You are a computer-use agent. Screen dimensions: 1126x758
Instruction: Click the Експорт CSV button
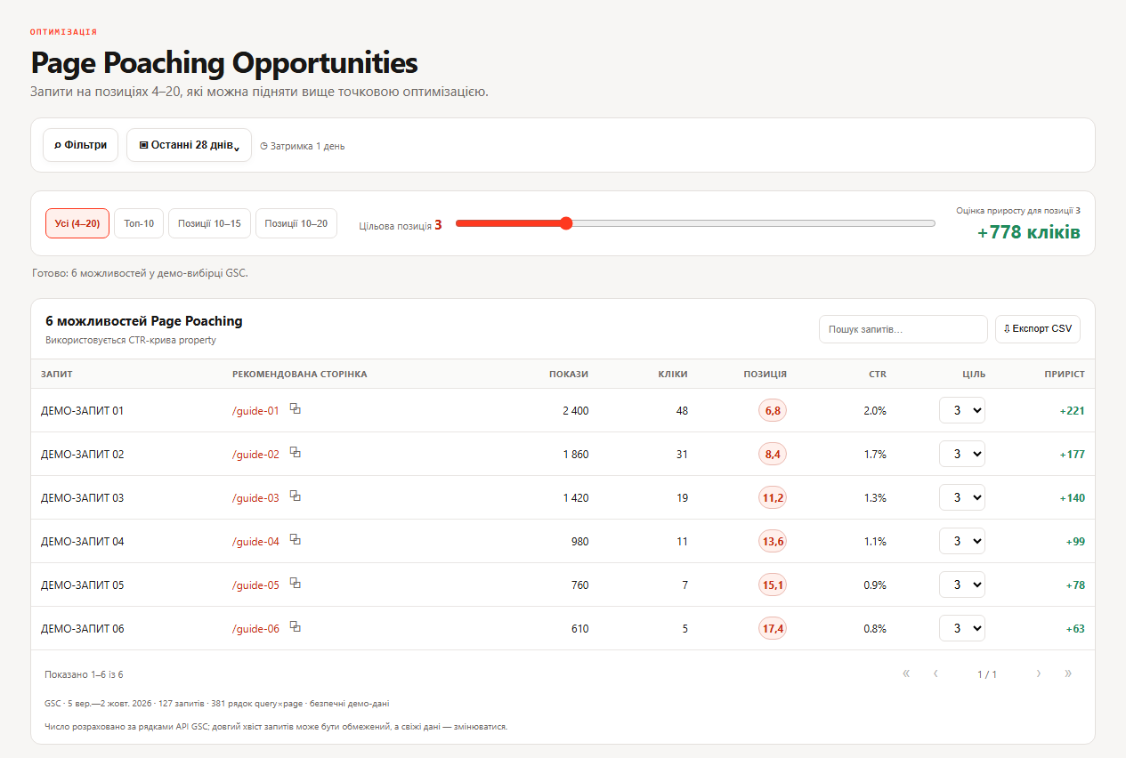click(1038, 329)
